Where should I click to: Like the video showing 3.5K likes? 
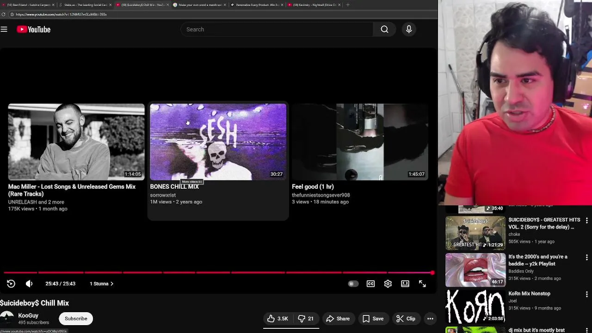tap(277, 319)
